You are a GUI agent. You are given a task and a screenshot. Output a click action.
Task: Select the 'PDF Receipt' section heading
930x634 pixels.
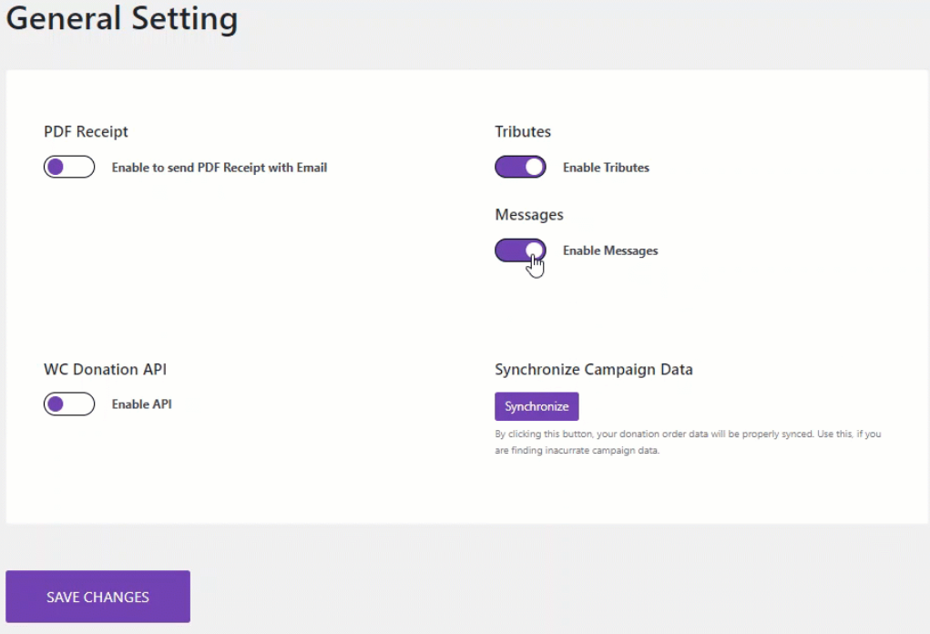point(86,132)
